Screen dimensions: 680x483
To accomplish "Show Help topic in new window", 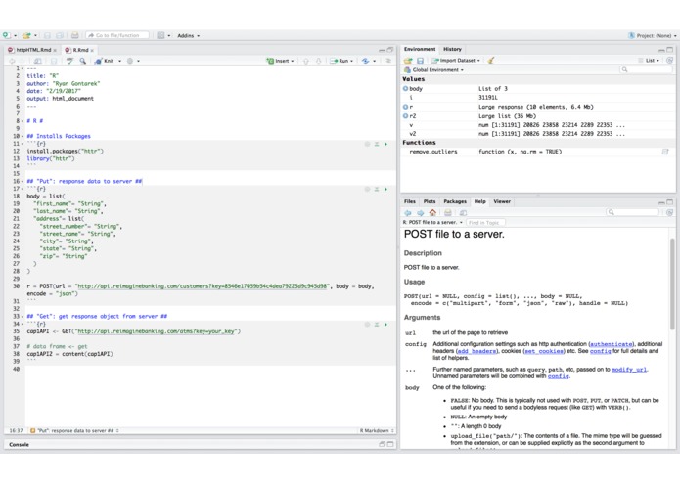I will click(463, 213).
